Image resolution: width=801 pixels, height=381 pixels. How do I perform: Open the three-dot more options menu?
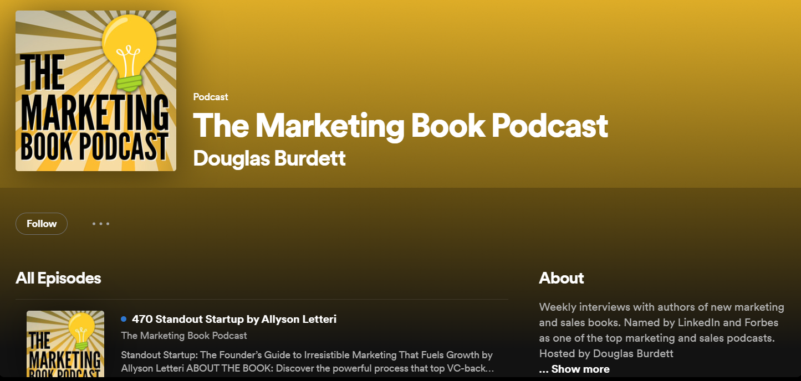pyautogui.click(x=101, y=224)
